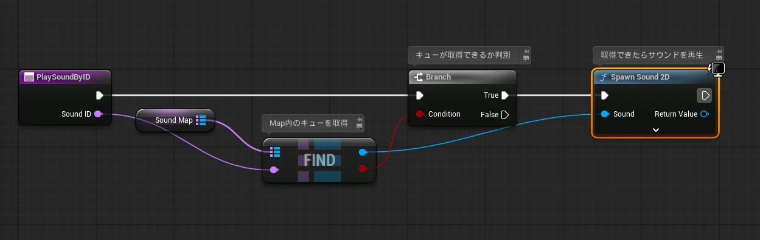Click the FIND node map input pin
Image resolution: width=760 pixels, height=240 pixels.
click(275, 151)
